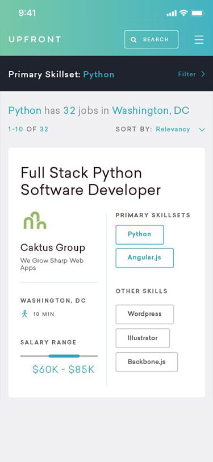Click the OTHER SKILLS section heading

pos(141,291)
